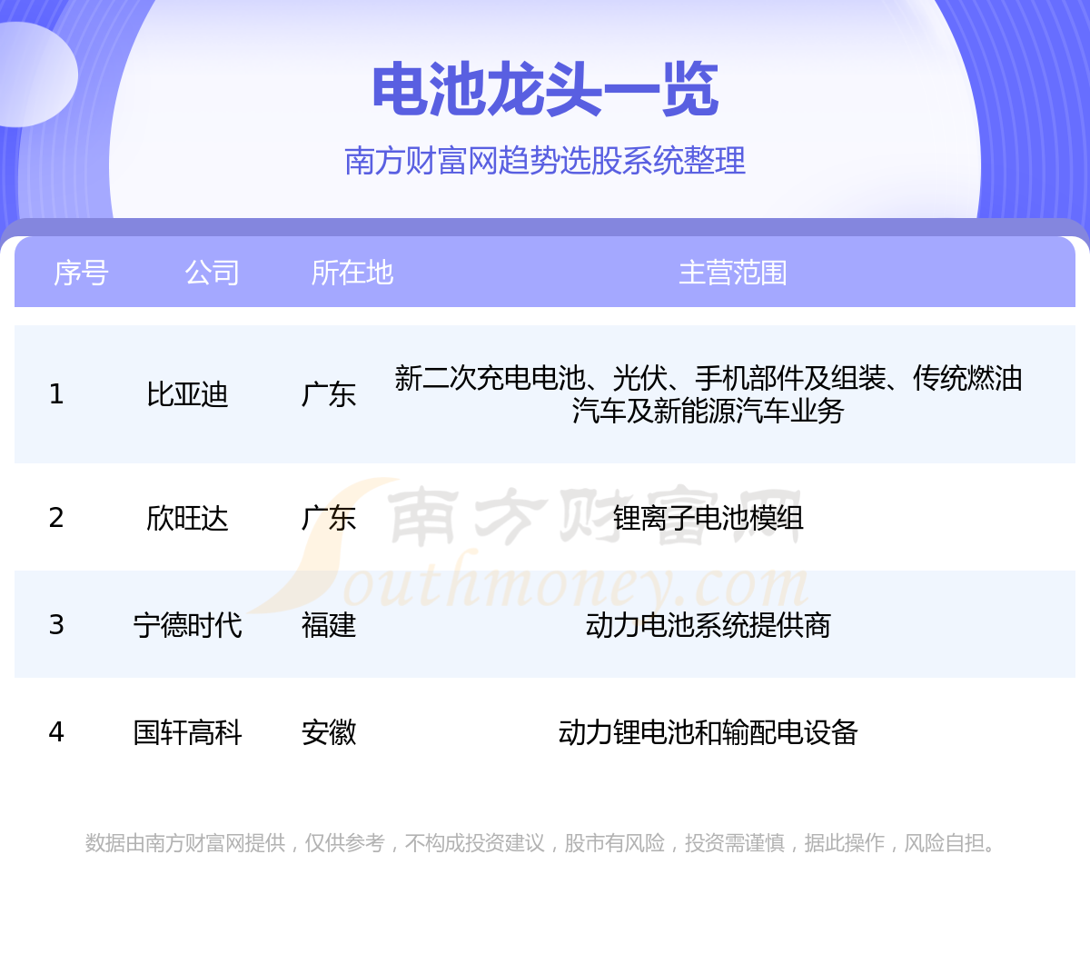
Task: Click 比亚迪 business scope text
Action: pyautogui.click(x=708, y=394)
